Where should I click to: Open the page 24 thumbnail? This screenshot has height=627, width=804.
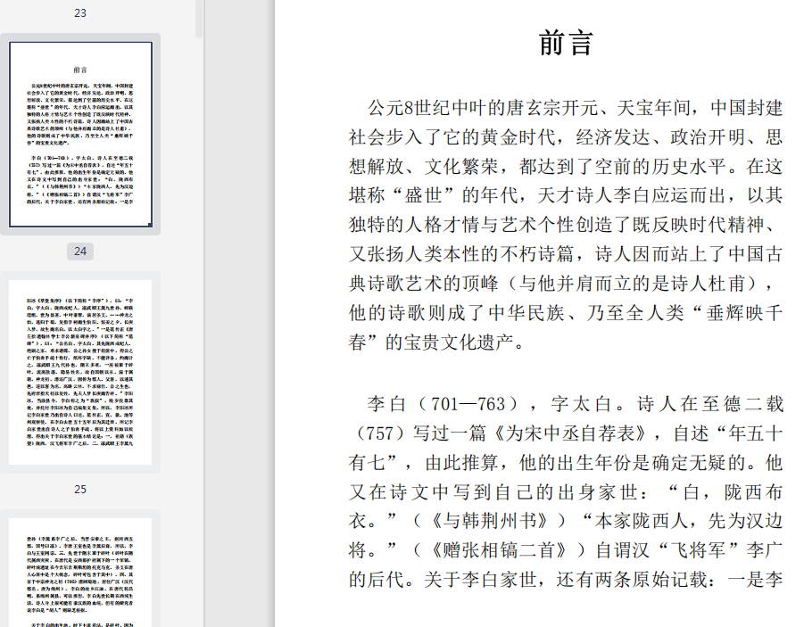coord(80,372)
